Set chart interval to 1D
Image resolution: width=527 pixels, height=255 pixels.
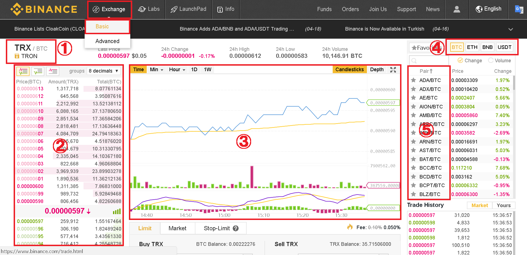pyautogui.click(x=194, y=70)
